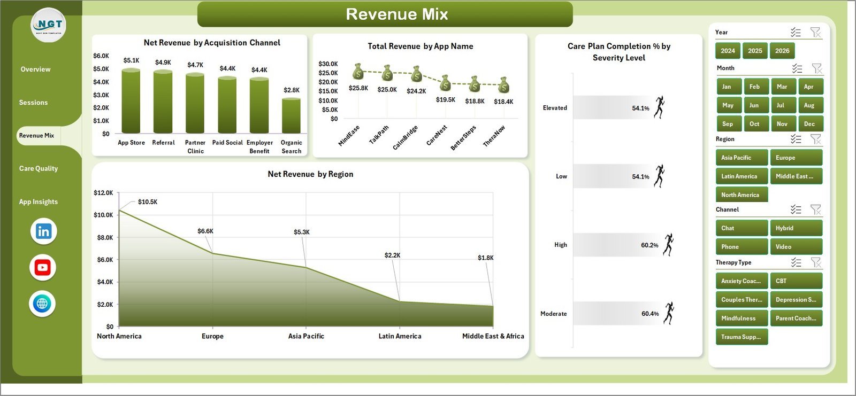This screenshot has width=856, height=396.
Task: Select the Aug month filter
Action: point(811,105)
